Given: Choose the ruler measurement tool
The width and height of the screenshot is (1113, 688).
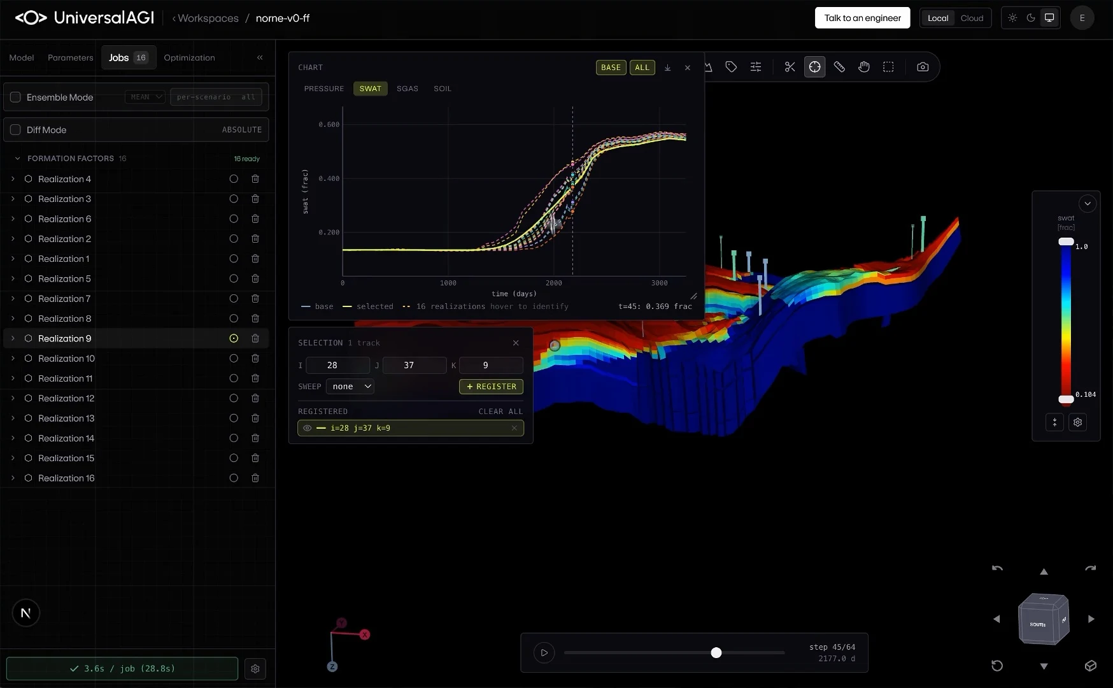Looking at the screenshot, I should click(x=839, y=67).
